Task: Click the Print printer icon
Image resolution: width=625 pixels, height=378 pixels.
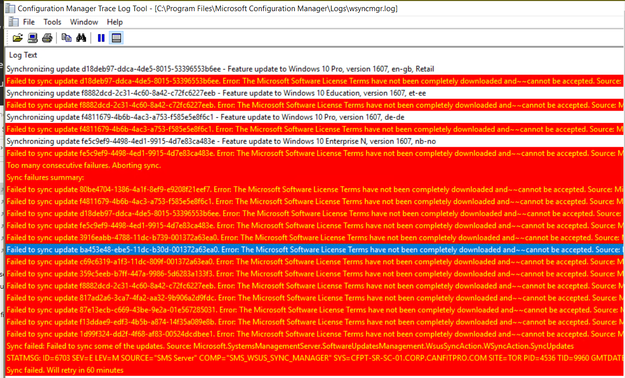Action: [x=47, y=38]
